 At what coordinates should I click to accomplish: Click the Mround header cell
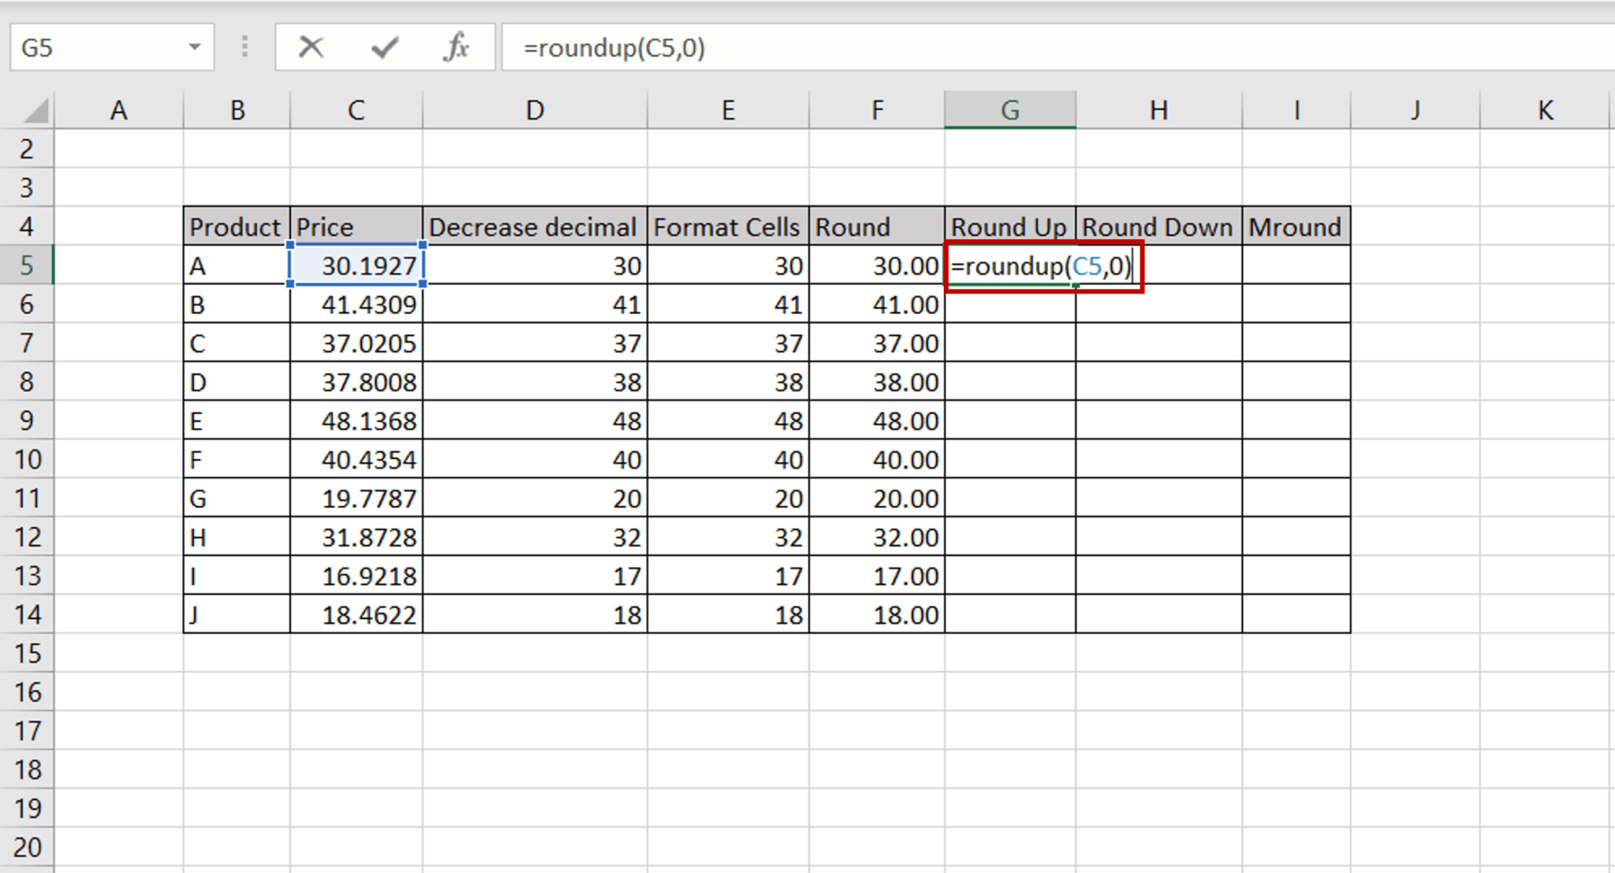point(1296,227)
